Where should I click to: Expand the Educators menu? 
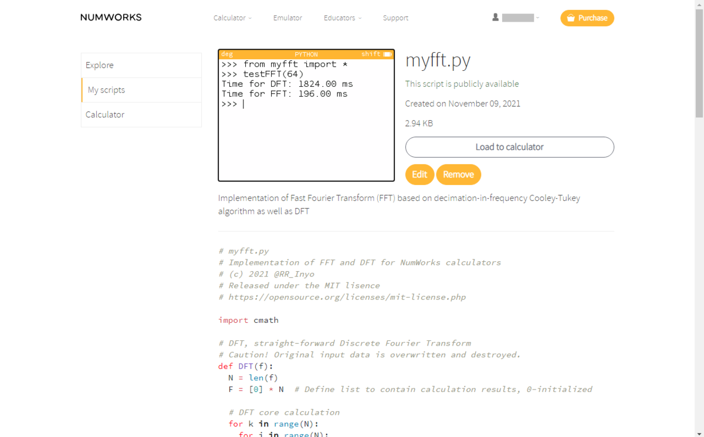coord(343,18)
